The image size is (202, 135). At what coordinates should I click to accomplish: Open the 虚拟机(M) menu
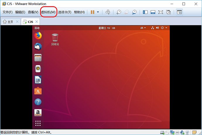pyautogui.click(x=48, y=12)
